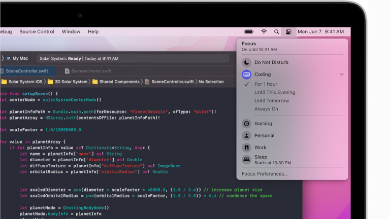The height and width of the screenshot is (219, 390).
Task: Click the NSArray.init call in code
Action: tap(60, 118)
